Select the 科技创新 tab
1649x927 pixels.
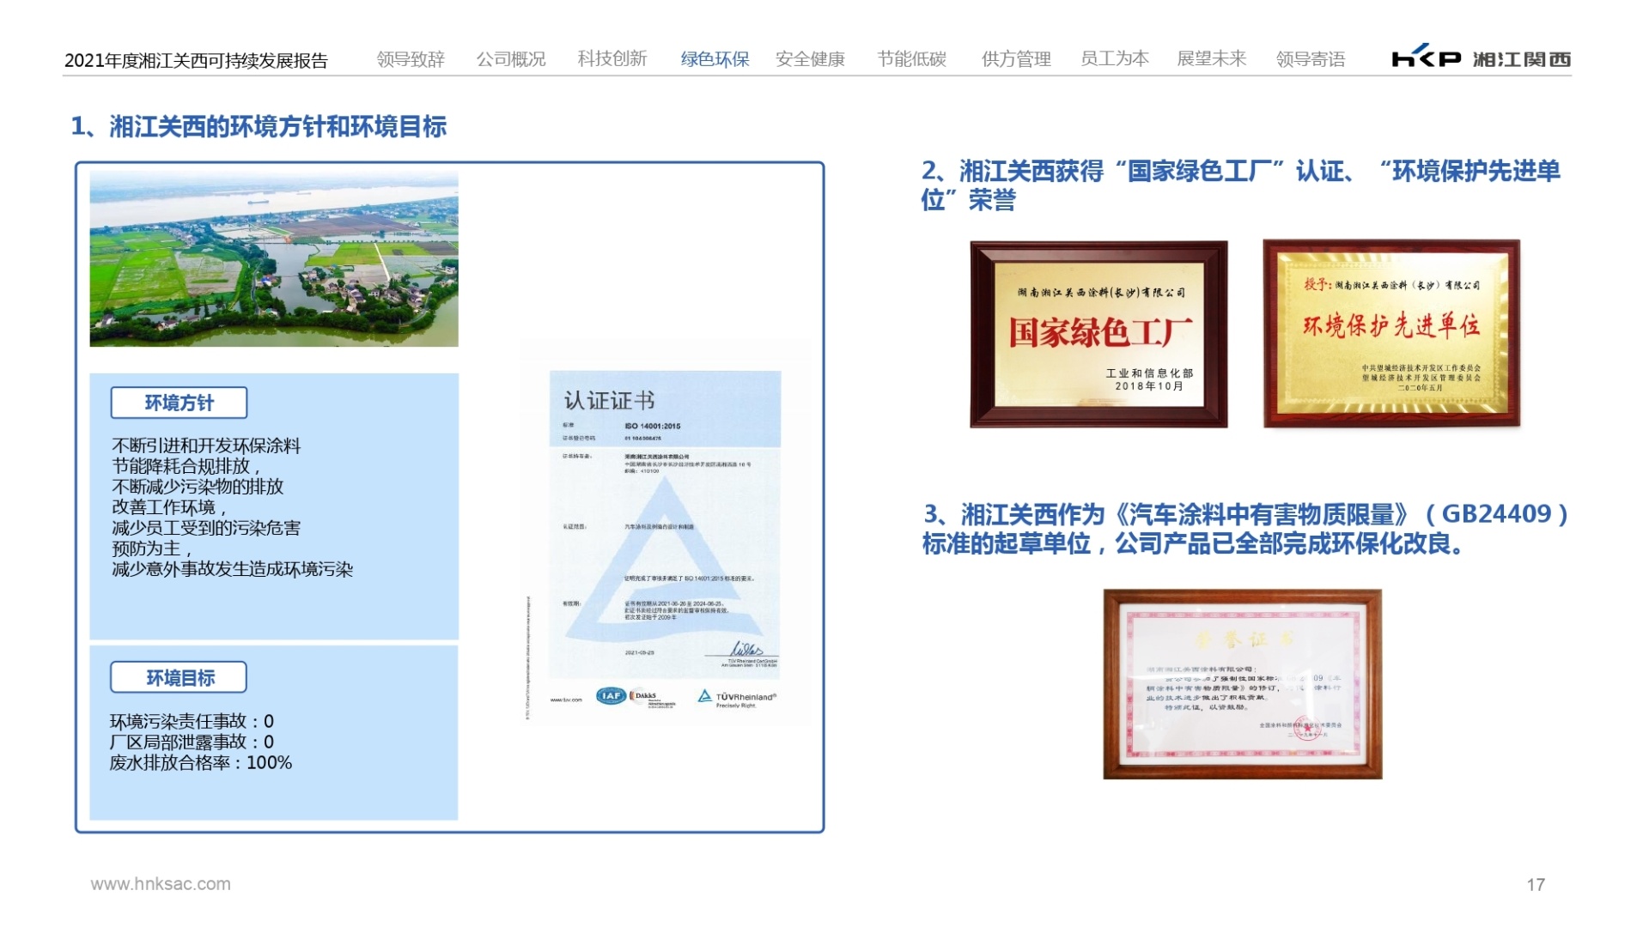click(x=612, y=58)
